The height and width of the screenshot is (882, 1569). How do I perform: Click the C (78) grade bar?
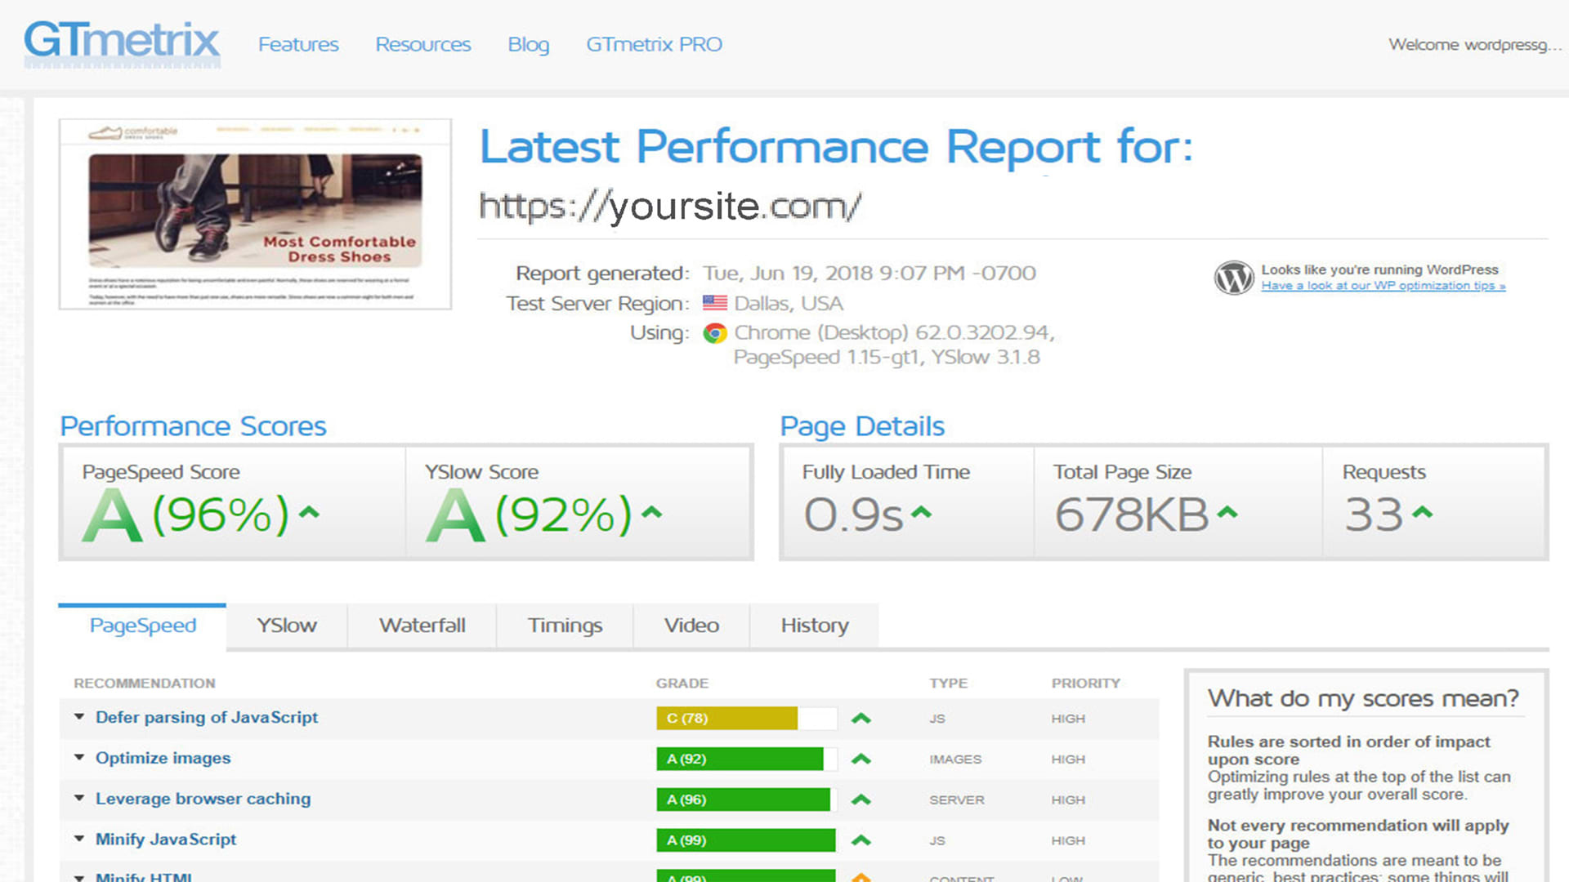pos(726,718)
